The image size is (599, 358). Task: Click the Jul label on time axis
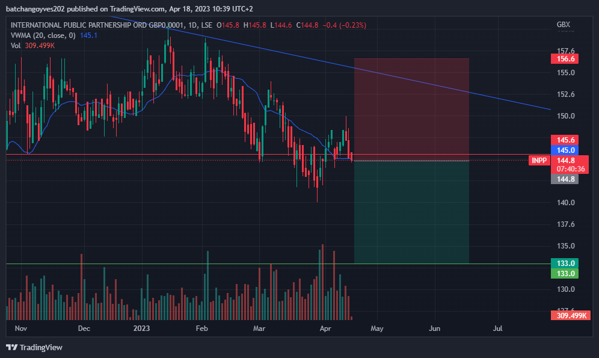pyautogui.click(x=497, y=329)
